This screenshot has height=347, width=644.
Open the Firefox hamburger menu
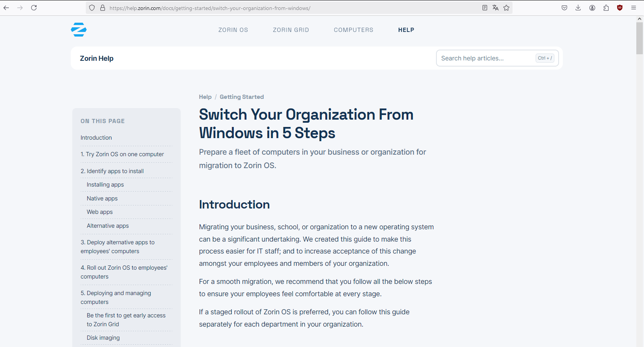pos(633,8)
